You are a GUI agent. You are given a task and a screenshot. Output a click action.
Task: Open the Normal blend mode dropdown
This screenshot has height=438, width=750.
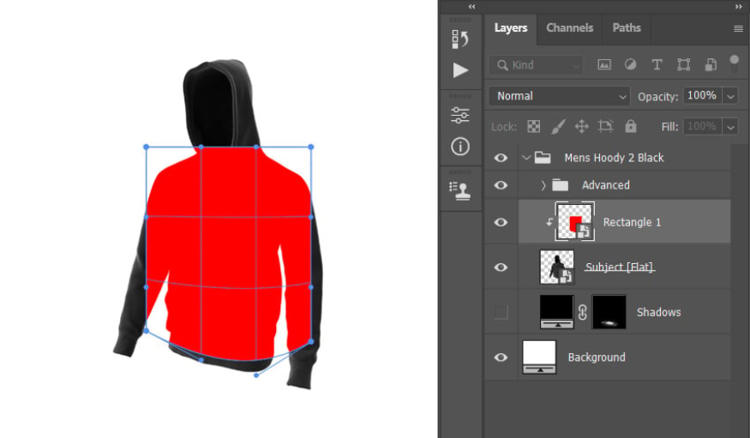[559, 96]
